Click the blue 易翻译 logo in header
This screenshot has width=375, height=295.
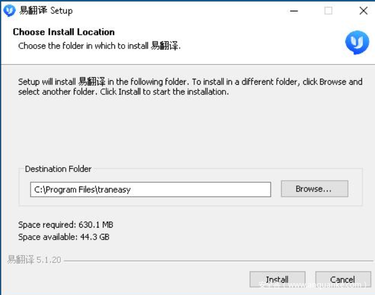pos(357,43)
